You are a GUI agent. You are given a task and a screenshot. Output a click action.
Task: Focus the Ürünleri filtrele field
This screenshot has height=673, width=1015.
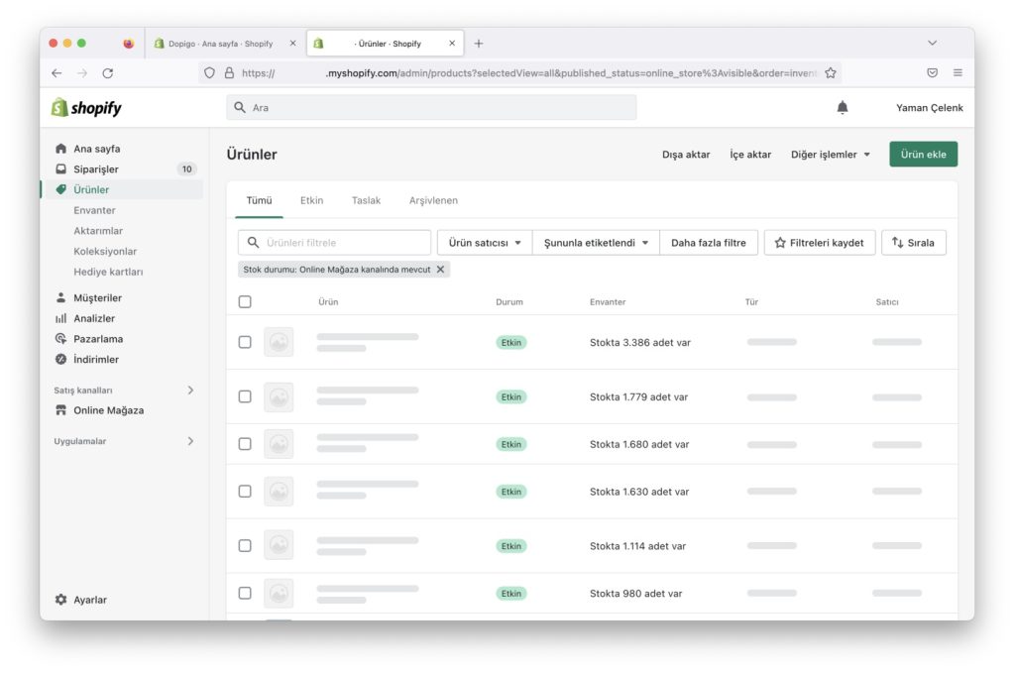click(x=335, y=243)
